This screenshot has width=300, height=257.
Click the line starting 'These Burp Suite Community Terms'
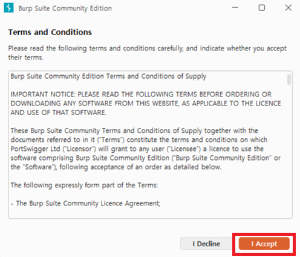[134, 131]
